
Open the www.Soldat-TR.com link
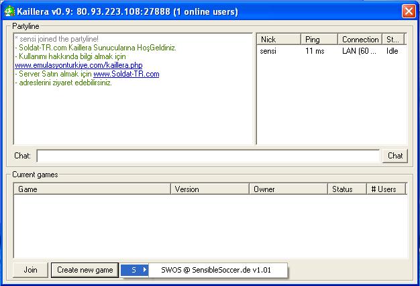[126, 74]
